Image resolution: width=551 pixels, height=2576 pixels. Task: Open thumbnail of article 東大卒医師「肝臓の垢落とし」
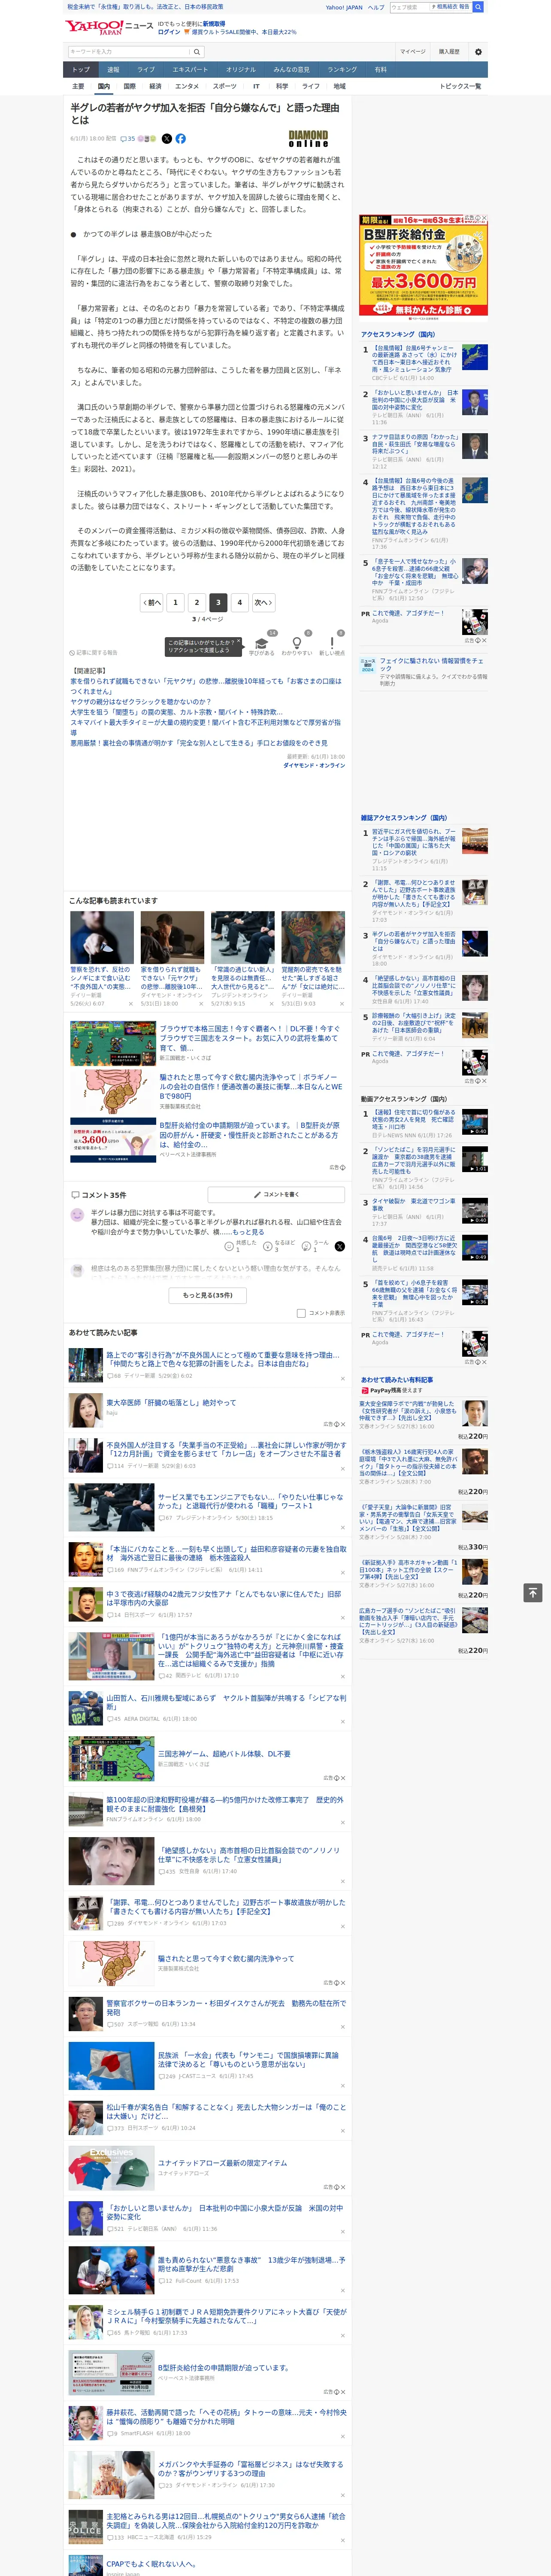[85, 1410]
